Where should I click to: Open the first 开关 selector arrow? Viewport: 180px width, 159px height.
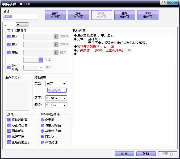coord(56,37)
